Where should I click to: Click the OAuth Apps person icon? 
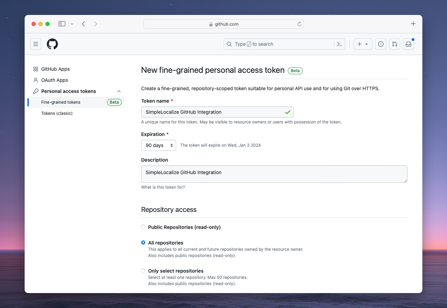click(x=36, y=80)
